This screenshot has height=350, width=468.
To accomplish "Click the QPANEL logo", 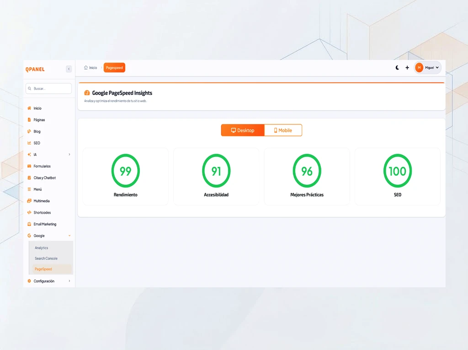I will pos(35,70).
